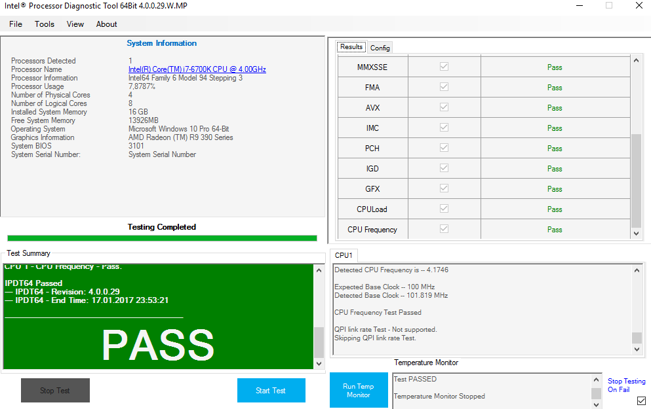
Task: Click the green testing progress bar
Action: (x=162, y=238)
